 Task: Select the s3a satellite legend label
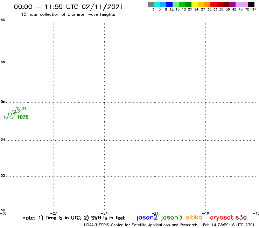click(x=241, y=217)
